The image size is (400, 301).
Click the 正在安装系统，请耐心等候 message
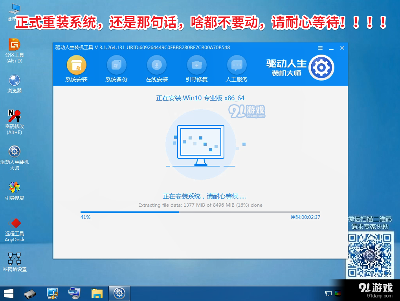pos(204,196)
